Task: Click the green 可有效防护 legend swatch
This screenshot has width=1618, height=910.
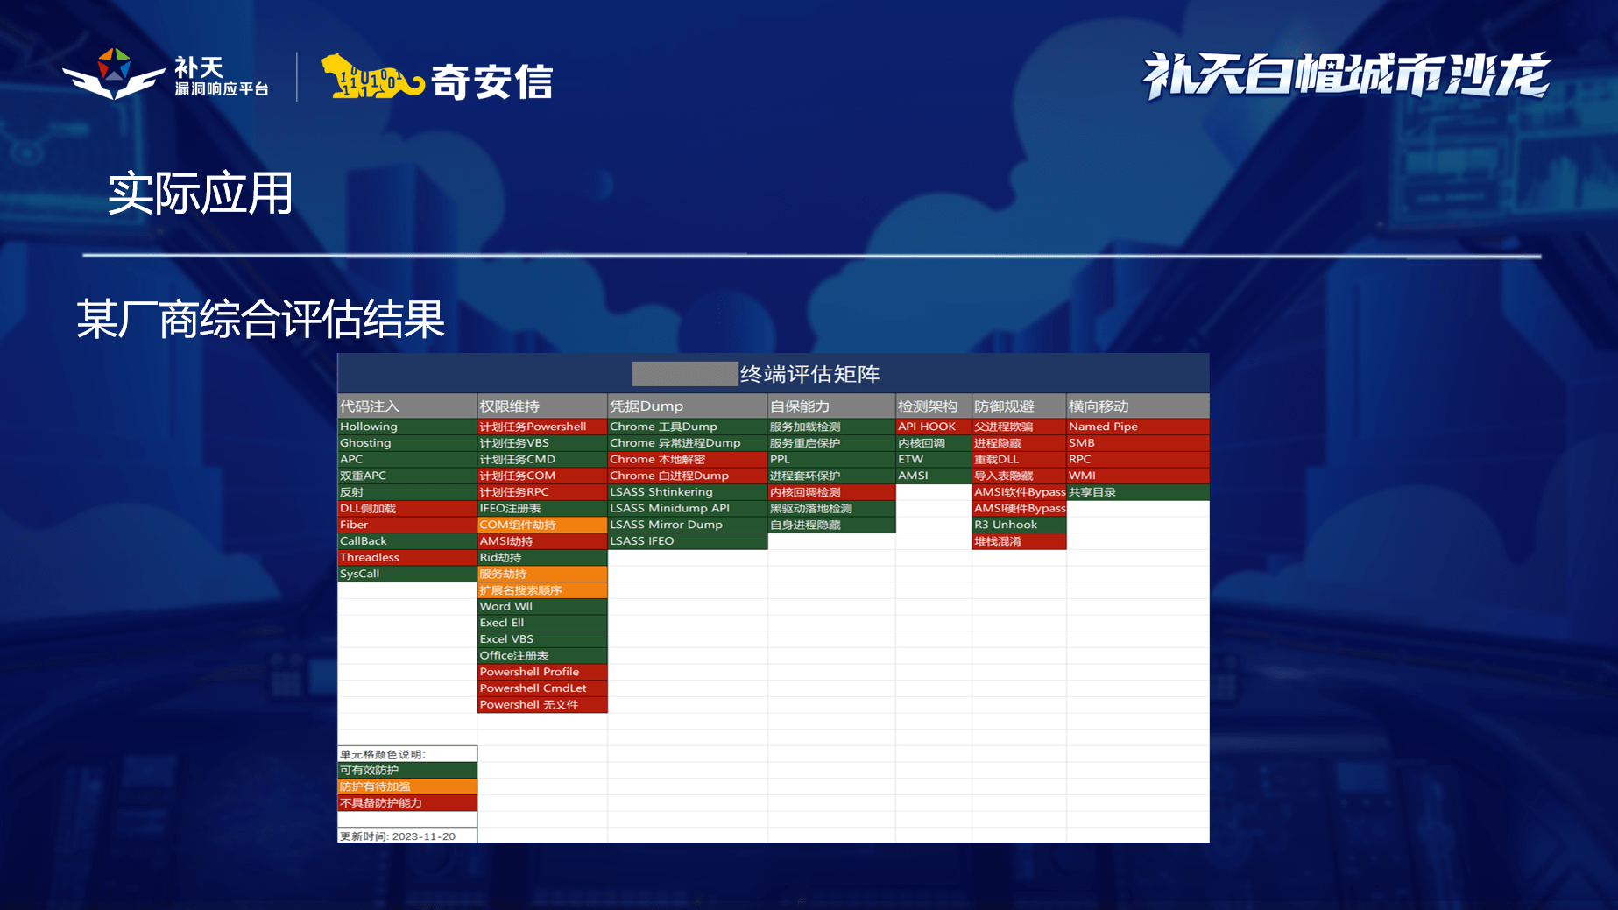Action: point(407,771)
